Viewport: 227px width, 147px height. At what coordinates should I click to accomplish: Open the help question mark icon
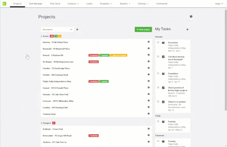click(x=191, y=16)
